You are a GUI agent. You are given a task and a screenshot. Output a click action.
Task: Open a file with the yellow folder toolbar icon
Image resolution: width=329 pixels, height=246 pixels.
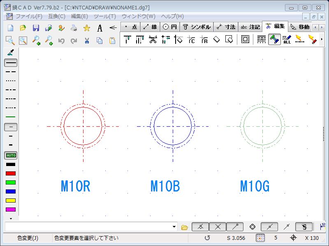(x=23, y=28)
